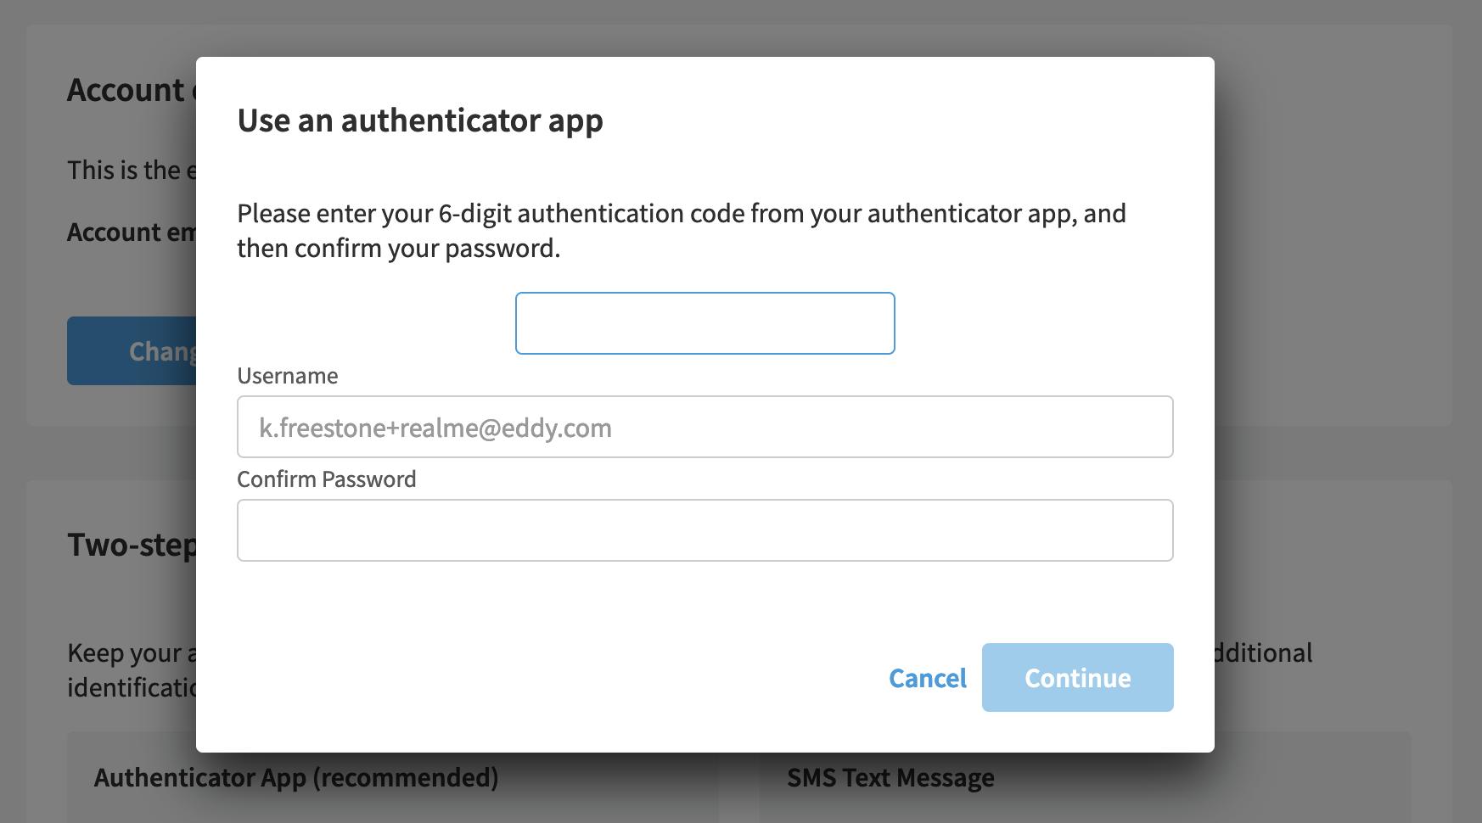The image size is (1482, 823).
Task: Focus the 6-digit authentication code box
Action: (705, 323)
